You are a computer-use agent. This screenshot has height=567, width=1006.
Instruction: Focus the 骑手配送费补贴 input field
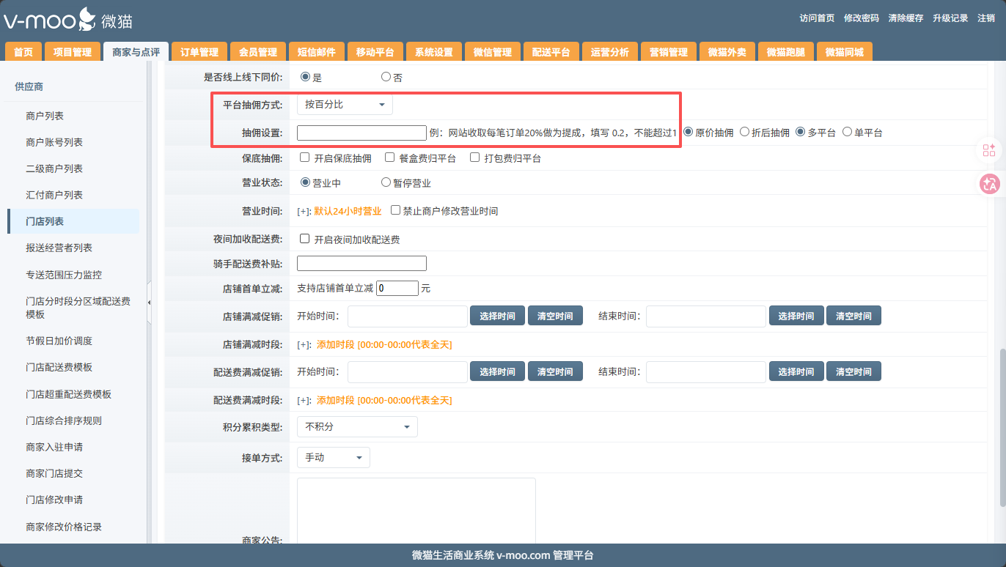pos(361,263)
